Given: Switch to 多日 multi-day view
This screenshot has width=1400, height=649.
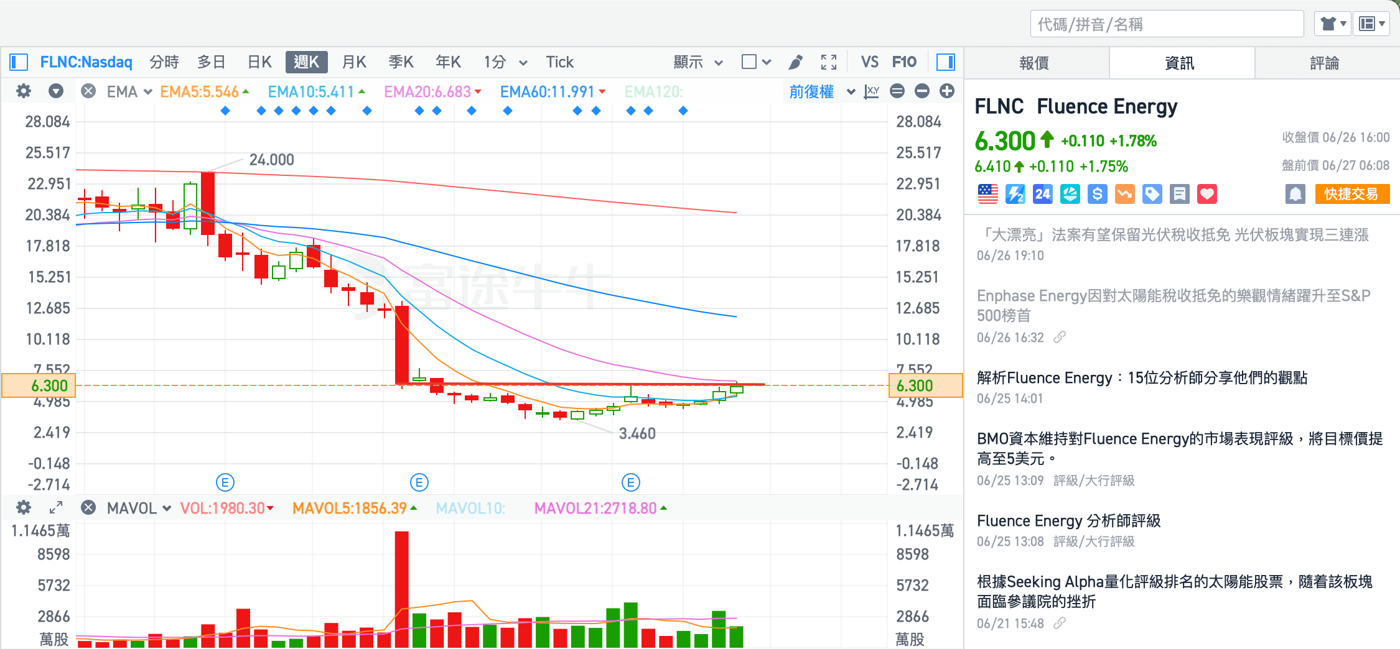Looking at the screenshot, I should [x=212, y=62].
